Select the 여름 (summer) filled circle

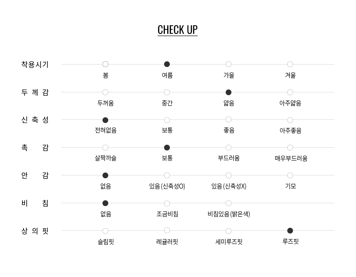167,64
